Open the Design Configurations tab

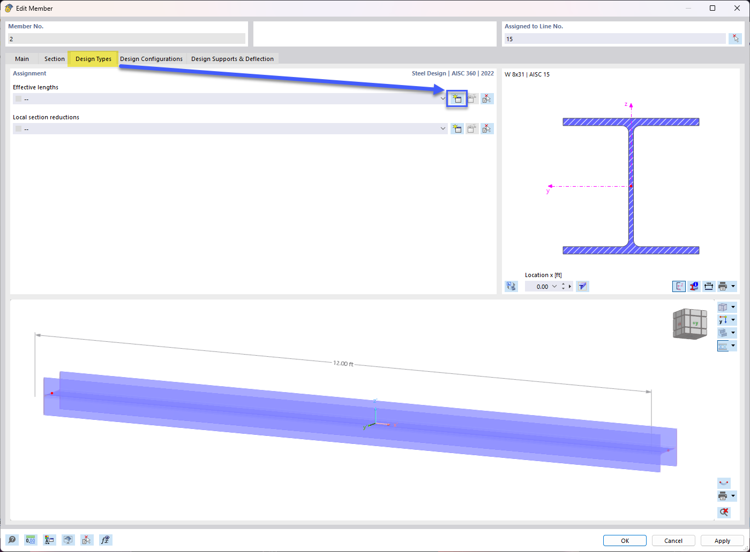pos(151,59)
